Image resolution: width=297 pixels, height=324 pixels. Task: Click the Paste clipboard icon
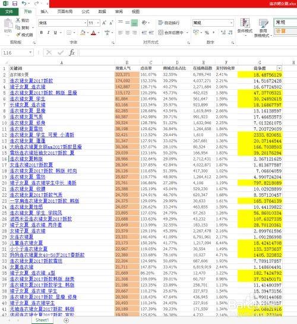click(8, 24)
